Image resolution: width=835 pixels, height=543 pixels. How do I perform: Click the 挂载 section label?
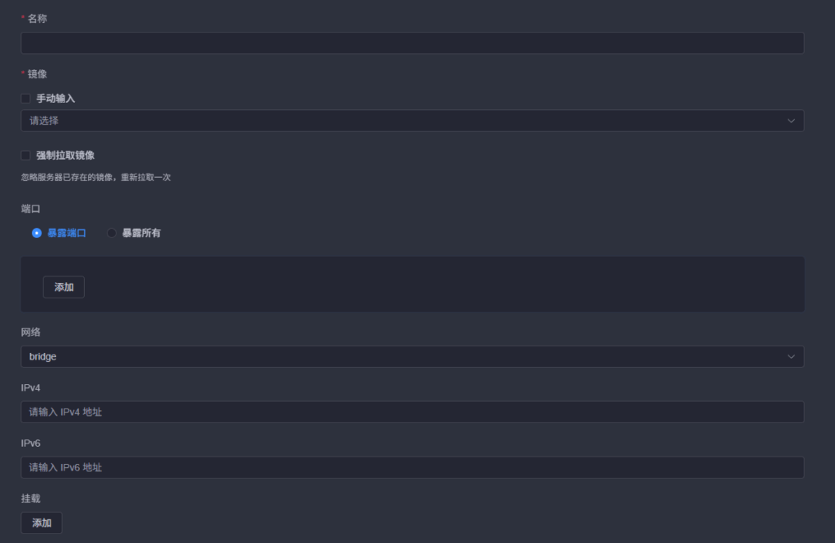click(x=31, y=498)
